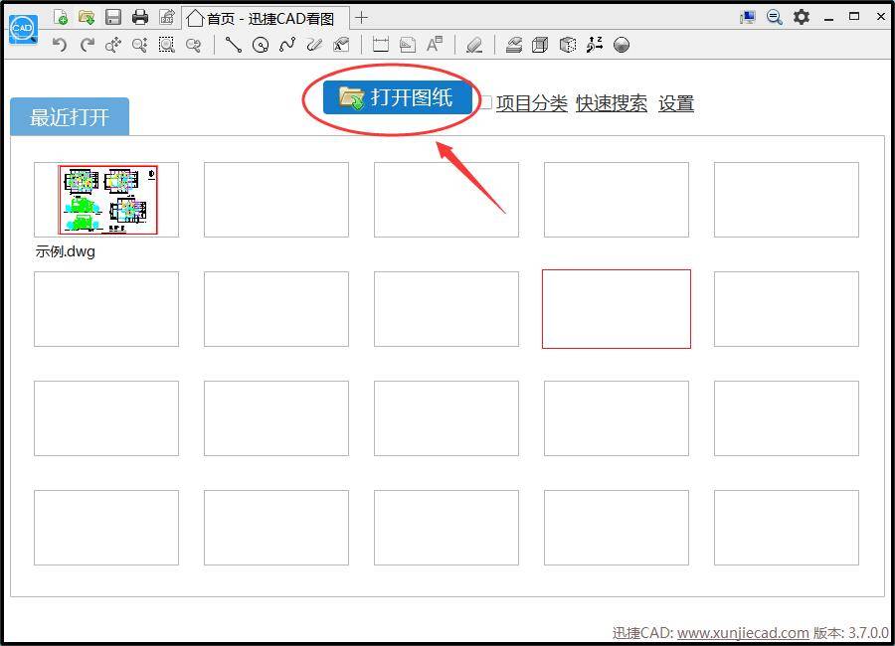Click the 3D box view icon
The image size is (895, 646).
[x=541, y=45]
